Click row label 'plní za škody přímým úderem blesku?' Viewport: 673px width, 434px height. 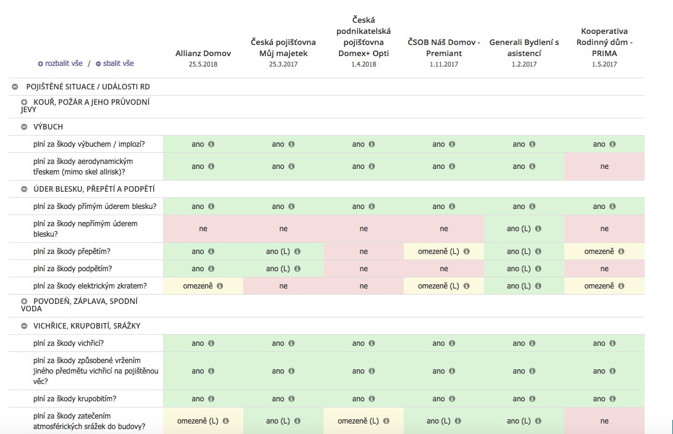pos(95,206)
